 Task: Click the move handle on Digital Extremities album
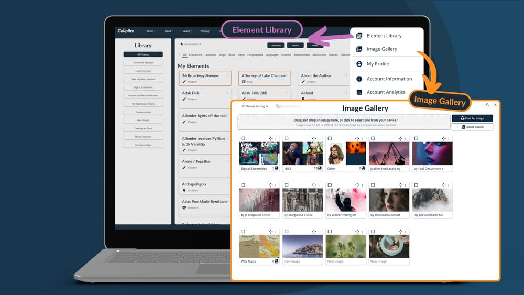tap(271, 139)
